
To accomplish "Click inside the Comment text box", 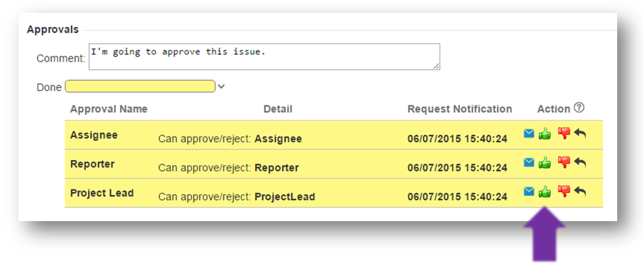I will tap(264, 56).
